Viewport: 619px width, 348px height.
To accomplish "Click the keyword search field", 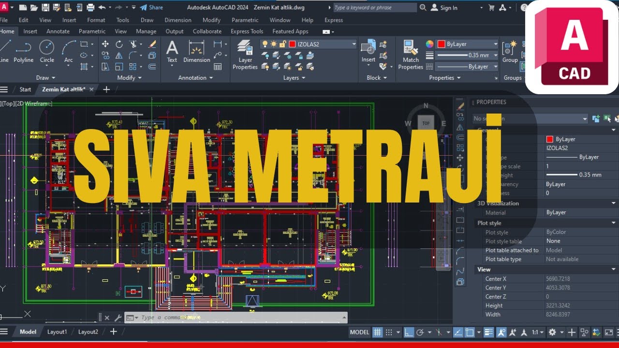I will [375, 7].
